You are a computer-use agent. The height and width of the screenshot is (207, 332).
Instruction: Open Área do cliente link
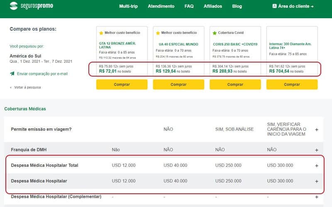coord(293,6)
